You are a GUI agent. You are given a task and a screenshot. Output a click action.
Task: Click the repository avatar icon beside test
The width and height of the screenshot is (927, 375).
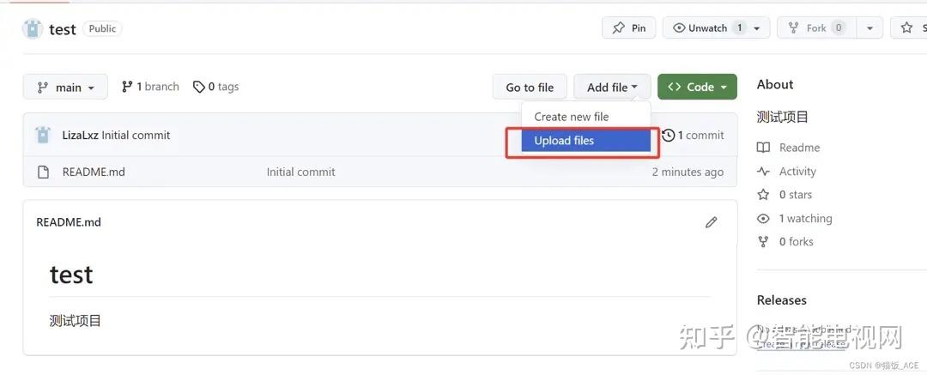coord(33,28)
